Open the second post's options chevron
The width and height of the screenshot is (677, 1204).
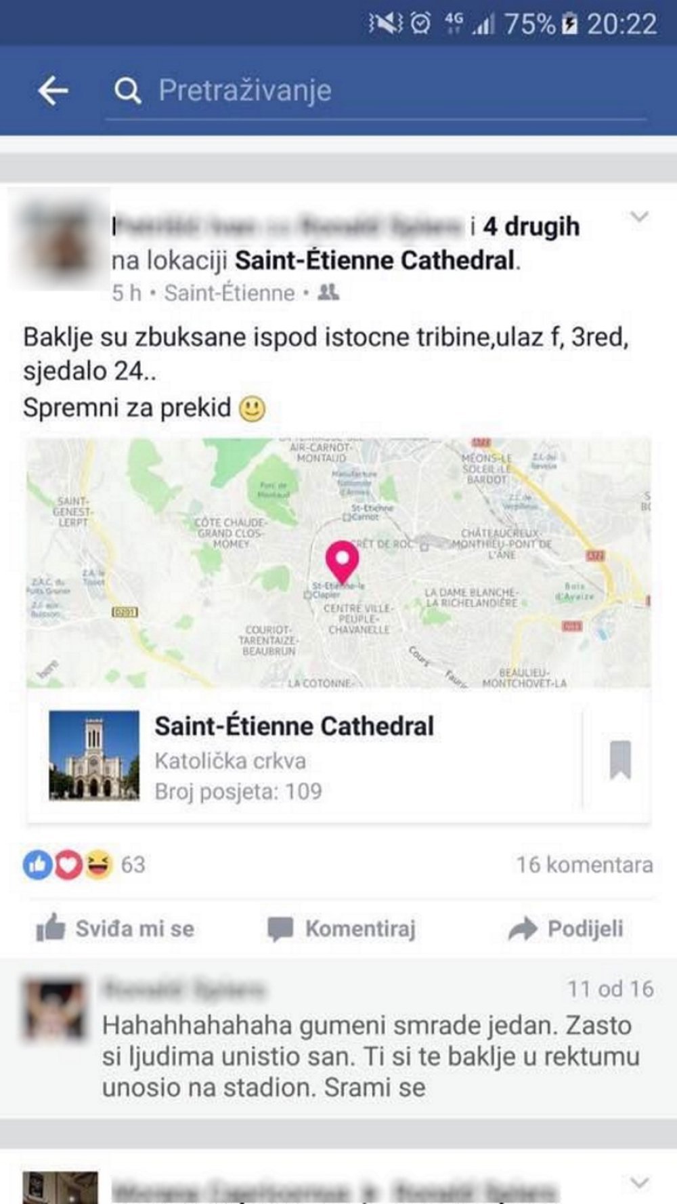coord(639,1183)
